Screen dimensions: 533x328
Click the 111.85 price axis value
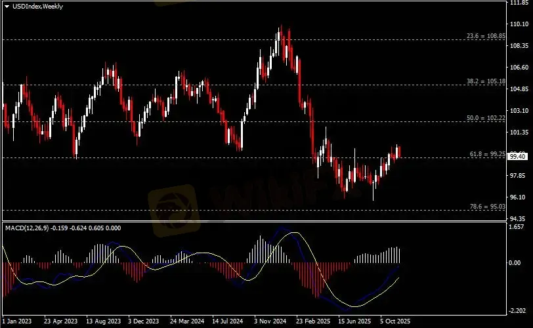(x=519, y=3)
